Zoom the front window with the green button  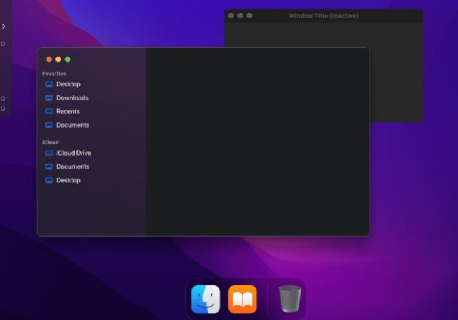(68, 60)
